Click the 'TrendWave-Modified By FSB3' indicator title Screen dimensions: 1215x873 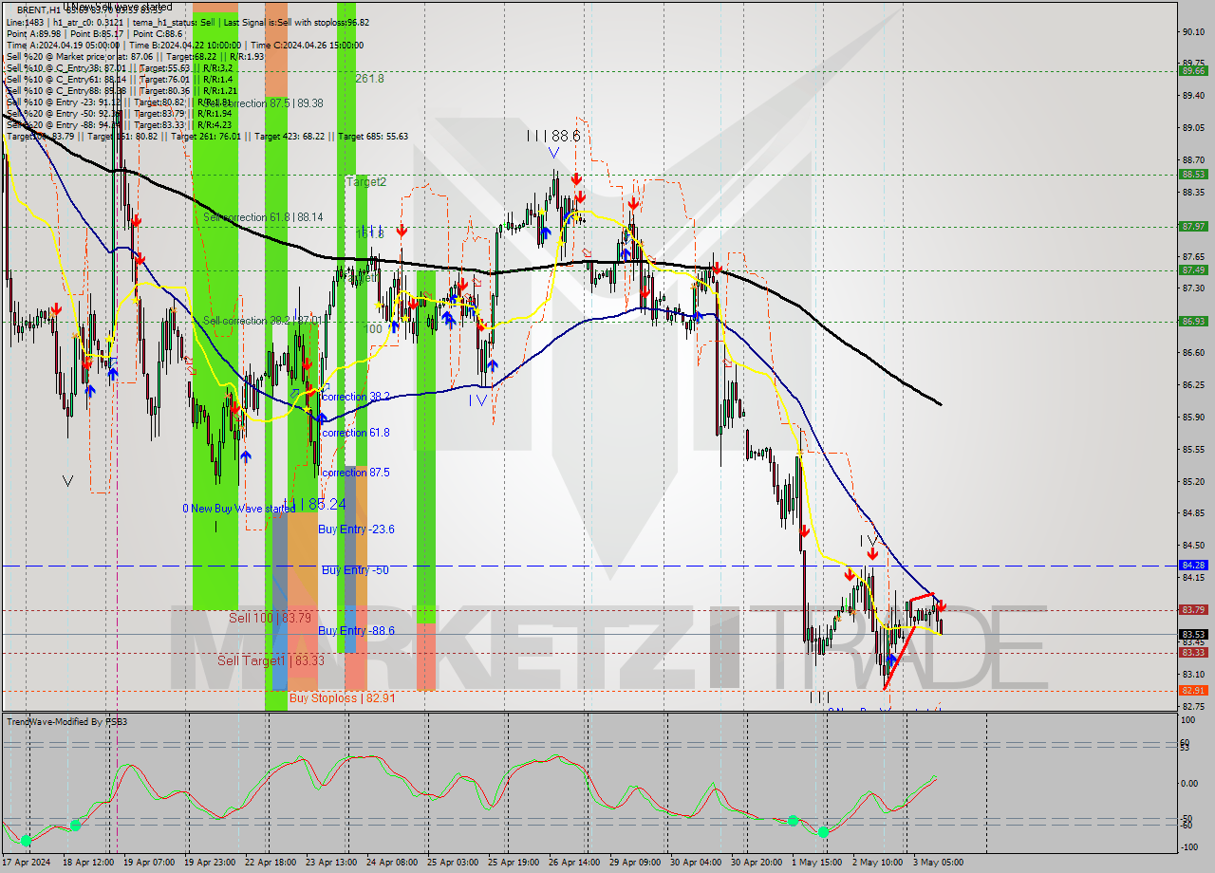[x=67, y=722]
